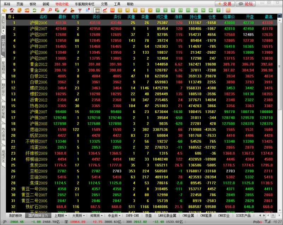Sort by the 涨跌 column header

[x=178, y=17]
